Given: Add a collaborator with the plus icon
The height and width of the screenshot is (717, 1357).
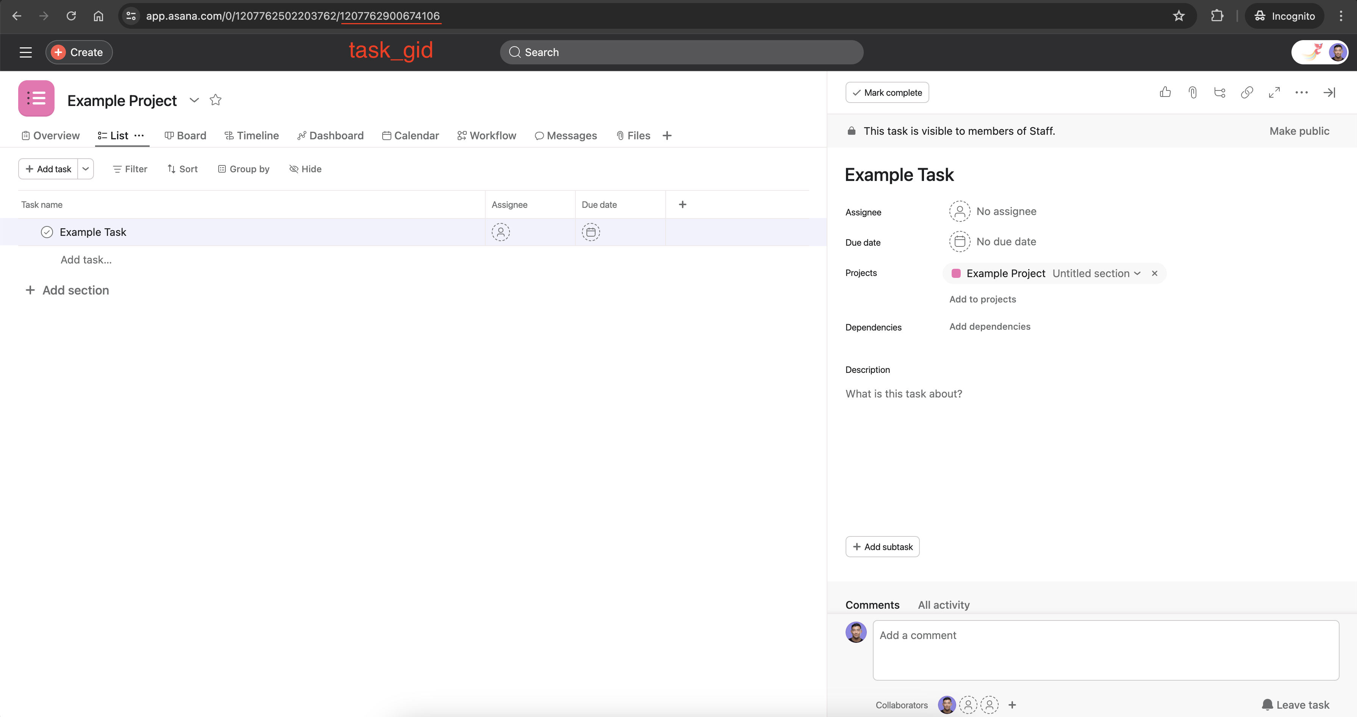Looking at the screenshot, I should [1013, 705].
